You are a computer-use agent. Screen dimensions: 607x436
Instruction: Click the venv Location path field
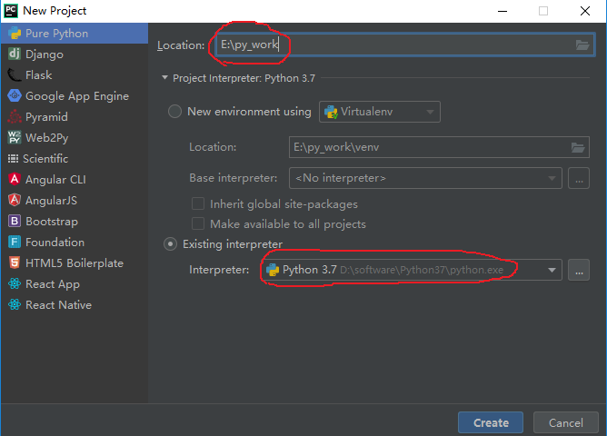pos(439,147)
